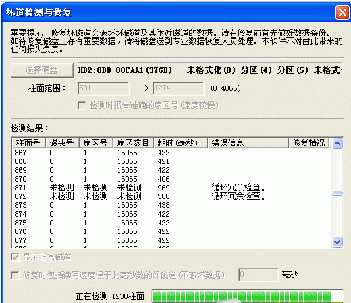Click the 修复情况 column header

pos(309,143)
